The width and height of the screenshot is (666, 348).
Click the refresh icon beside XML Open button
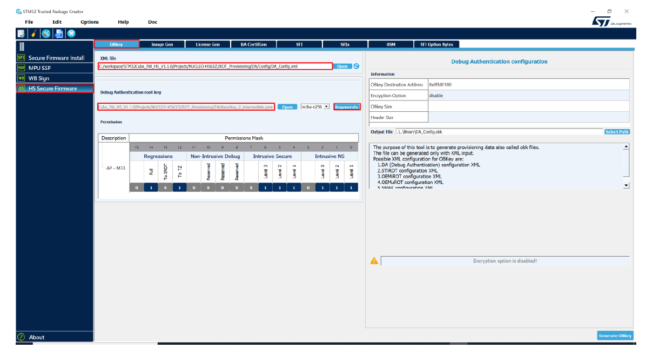coord(356,66)
